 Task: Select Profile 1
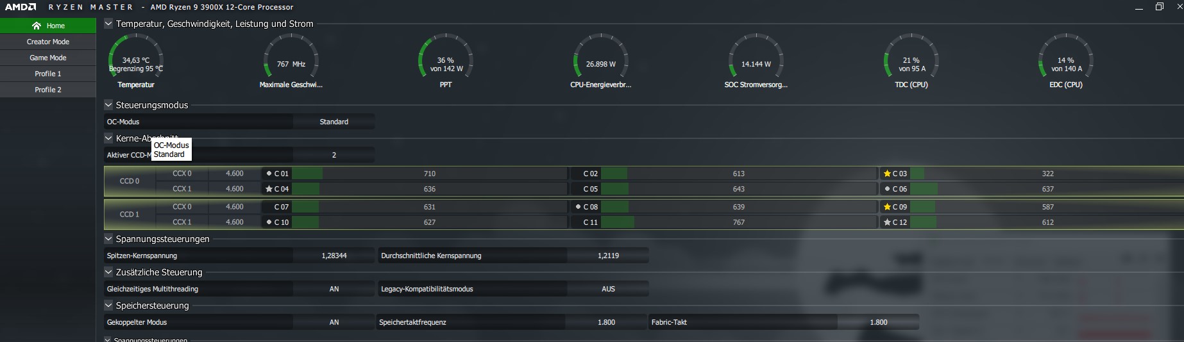(x=48, y=74)
